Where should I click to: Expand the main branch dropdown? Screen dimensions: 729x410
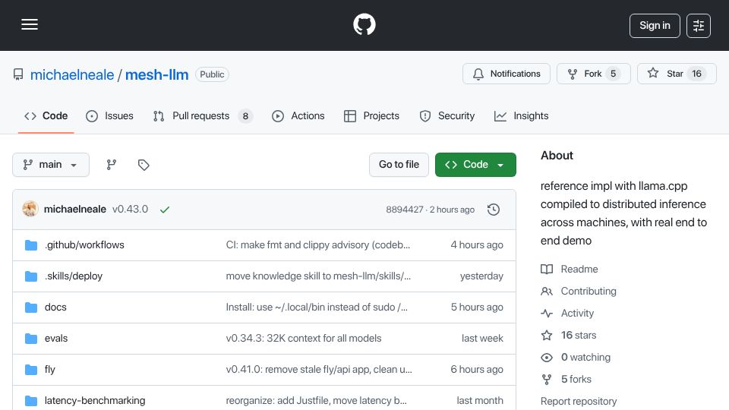coord(51,165)
